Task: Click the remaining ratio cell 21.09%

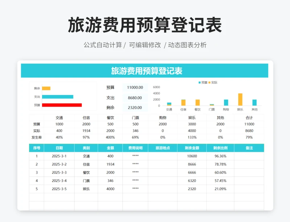Action: click(x=220, y=189)
